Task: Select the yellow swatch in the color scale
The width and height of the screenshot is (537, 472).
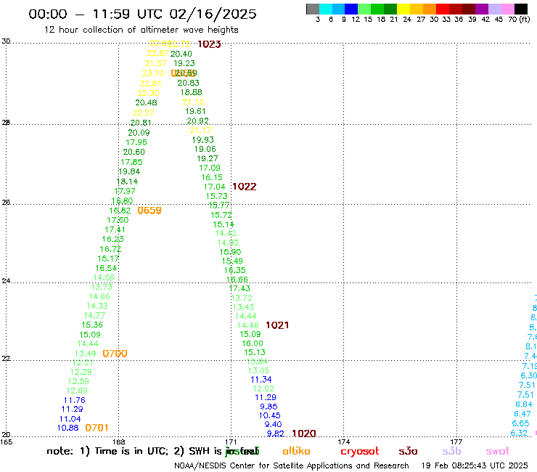Action: (x=403, y=9)
